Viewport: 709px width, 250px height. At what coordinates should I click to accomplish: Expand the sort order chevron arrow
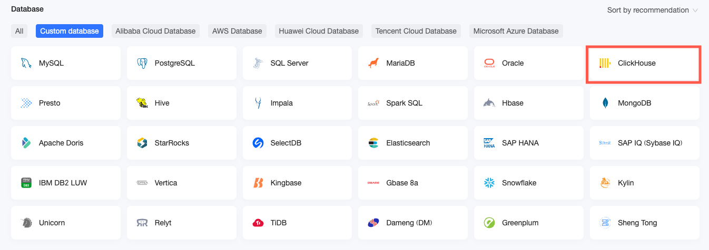pyautogui.click(x=695, y=11)
